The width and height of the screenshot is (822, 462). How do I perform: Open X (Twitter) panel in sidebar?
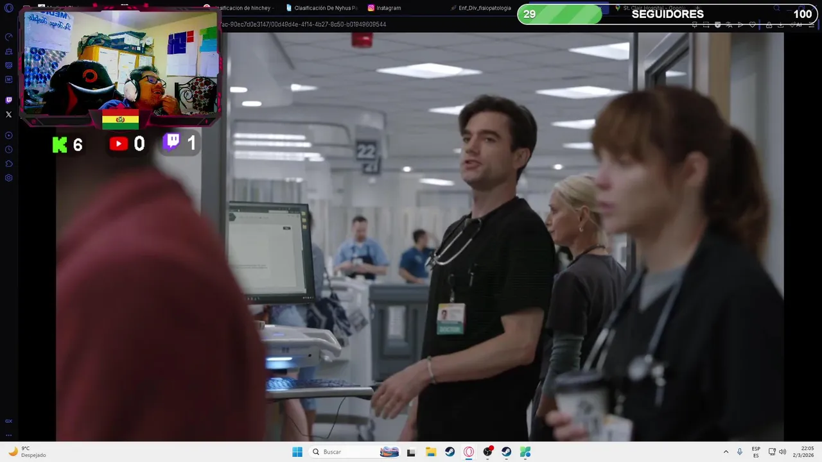(x=9, y=114)
